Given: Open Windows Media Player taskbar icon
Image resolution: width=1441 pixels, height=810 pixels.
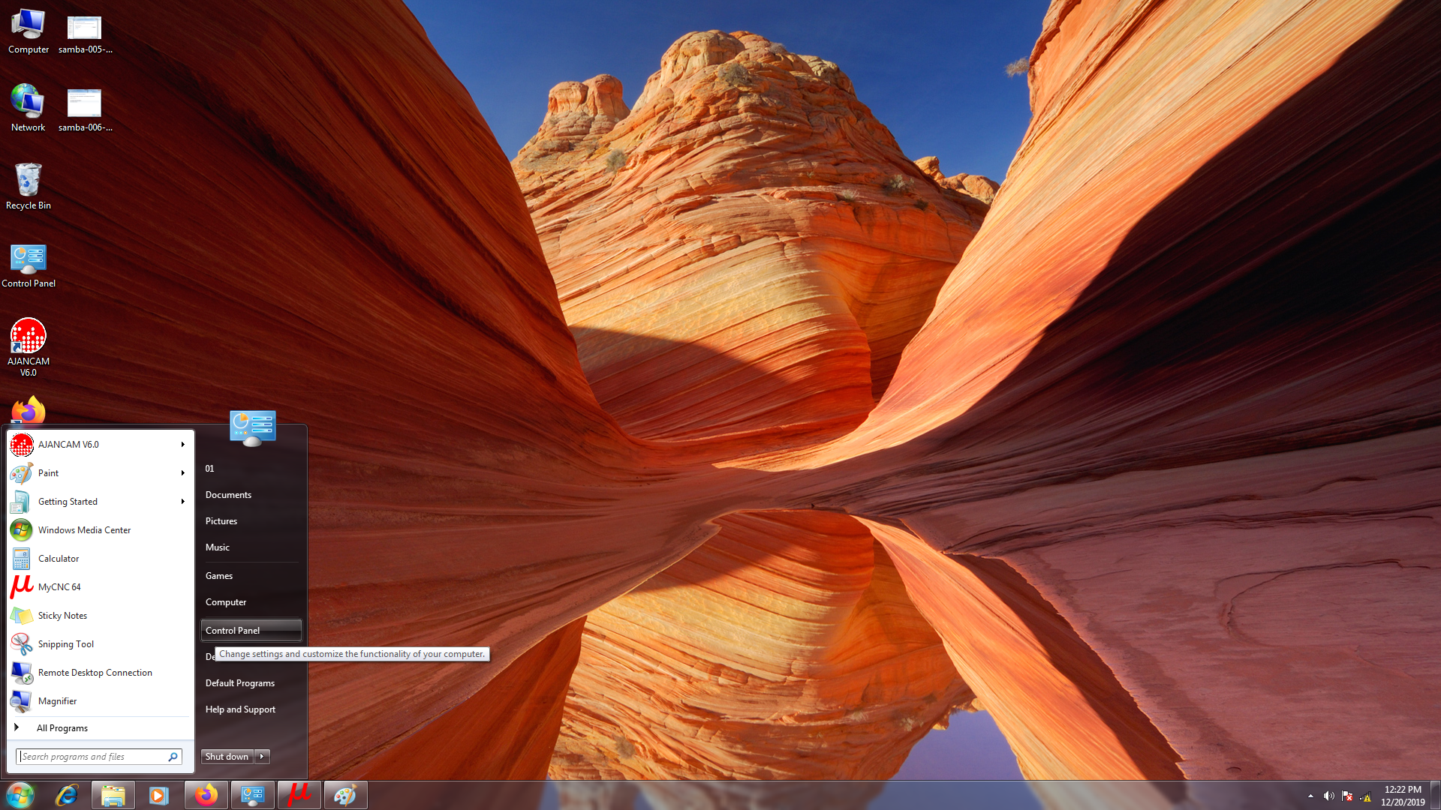Looking at the screenshot, I should pyautogui.click(x=159, y=795).
